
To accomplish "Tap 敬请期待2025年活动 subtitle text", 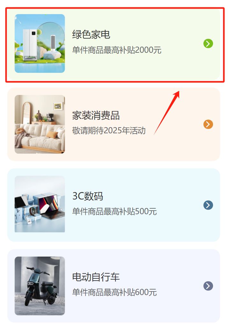I will (x=109, y=131).
